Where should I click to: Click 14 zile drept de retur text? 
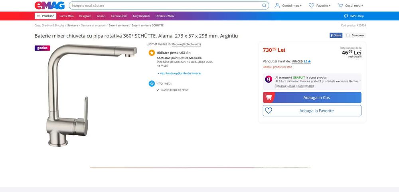click(x=174, y=90)
